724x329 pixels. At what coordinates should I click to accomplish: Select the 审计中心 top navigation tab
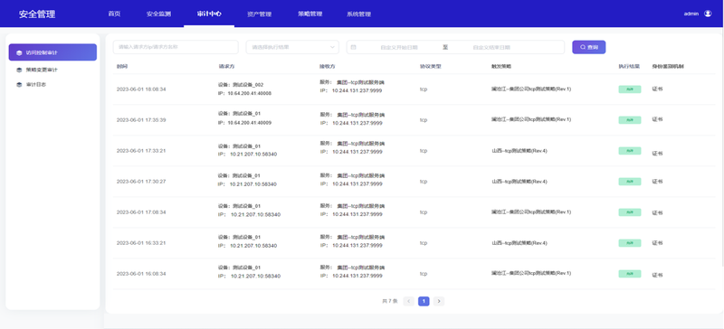tap(209, 14)
